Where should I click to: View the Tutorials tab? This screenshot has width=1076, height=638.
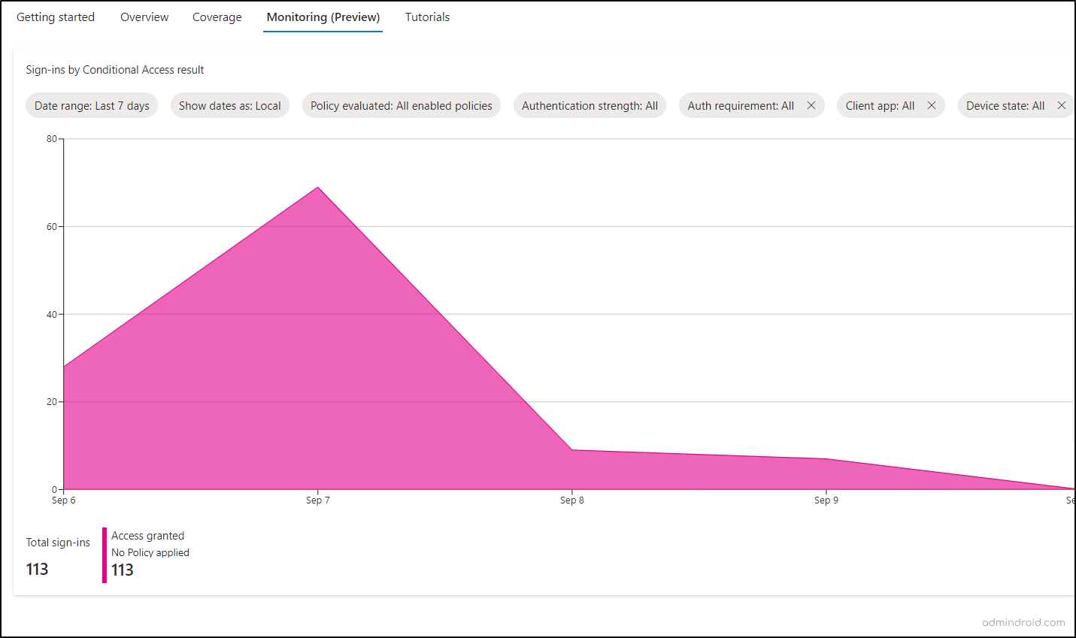tap(427, 17)
